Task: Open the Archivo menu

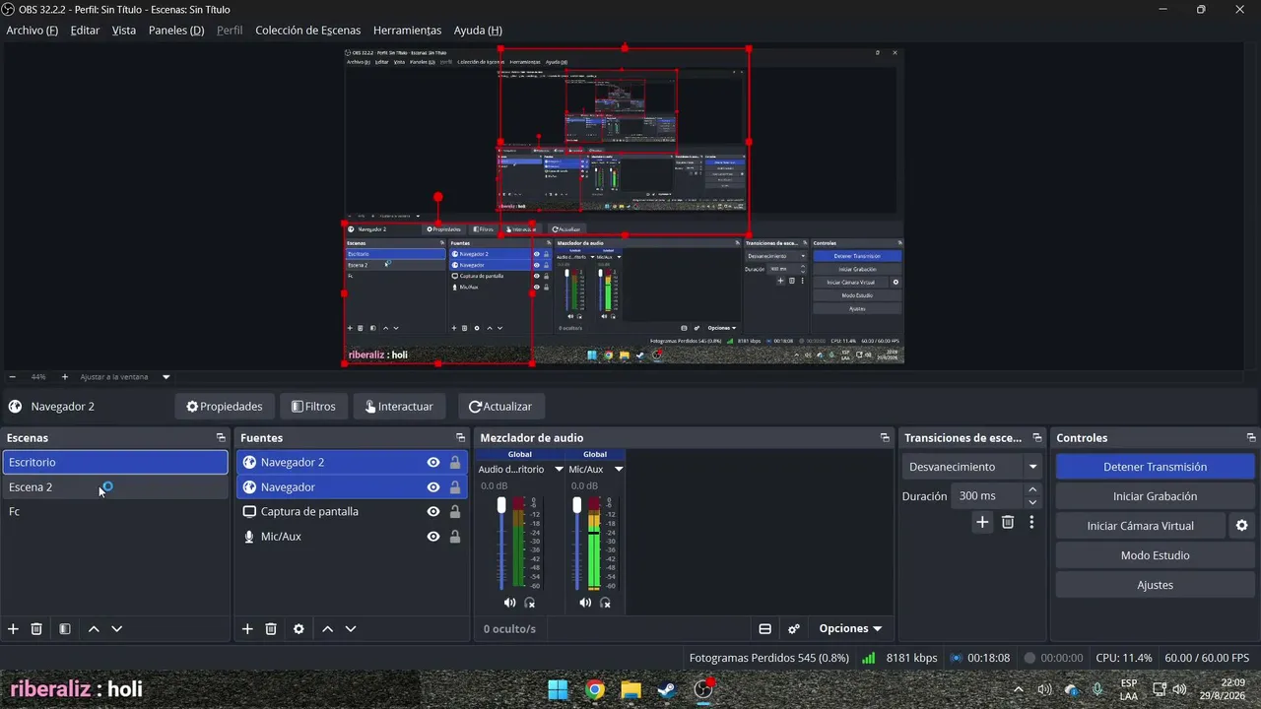Action: pyautogui.click(x=33, y=31)
